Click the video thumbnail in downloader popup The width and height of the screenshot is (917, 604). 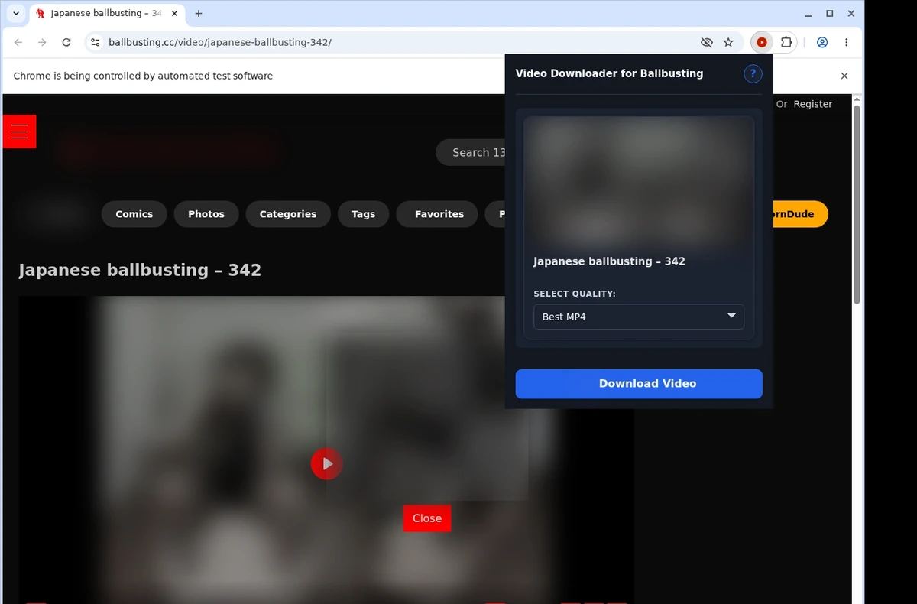click(639, 182)
